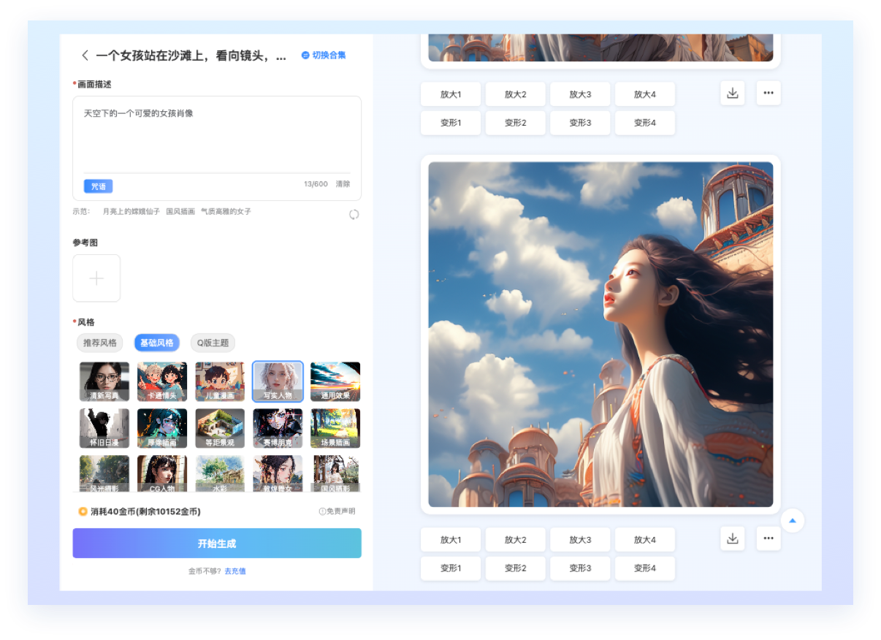Screen dimensions: 881x640
Task: Click 放大3 under the girl portrait
Action: click(x=580, y=540)
